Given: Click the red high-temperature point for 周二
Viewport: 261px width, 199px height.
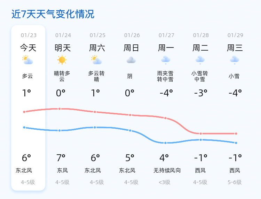Looking at the screenshot, I should pyautogui.click(x=201, y=133).
